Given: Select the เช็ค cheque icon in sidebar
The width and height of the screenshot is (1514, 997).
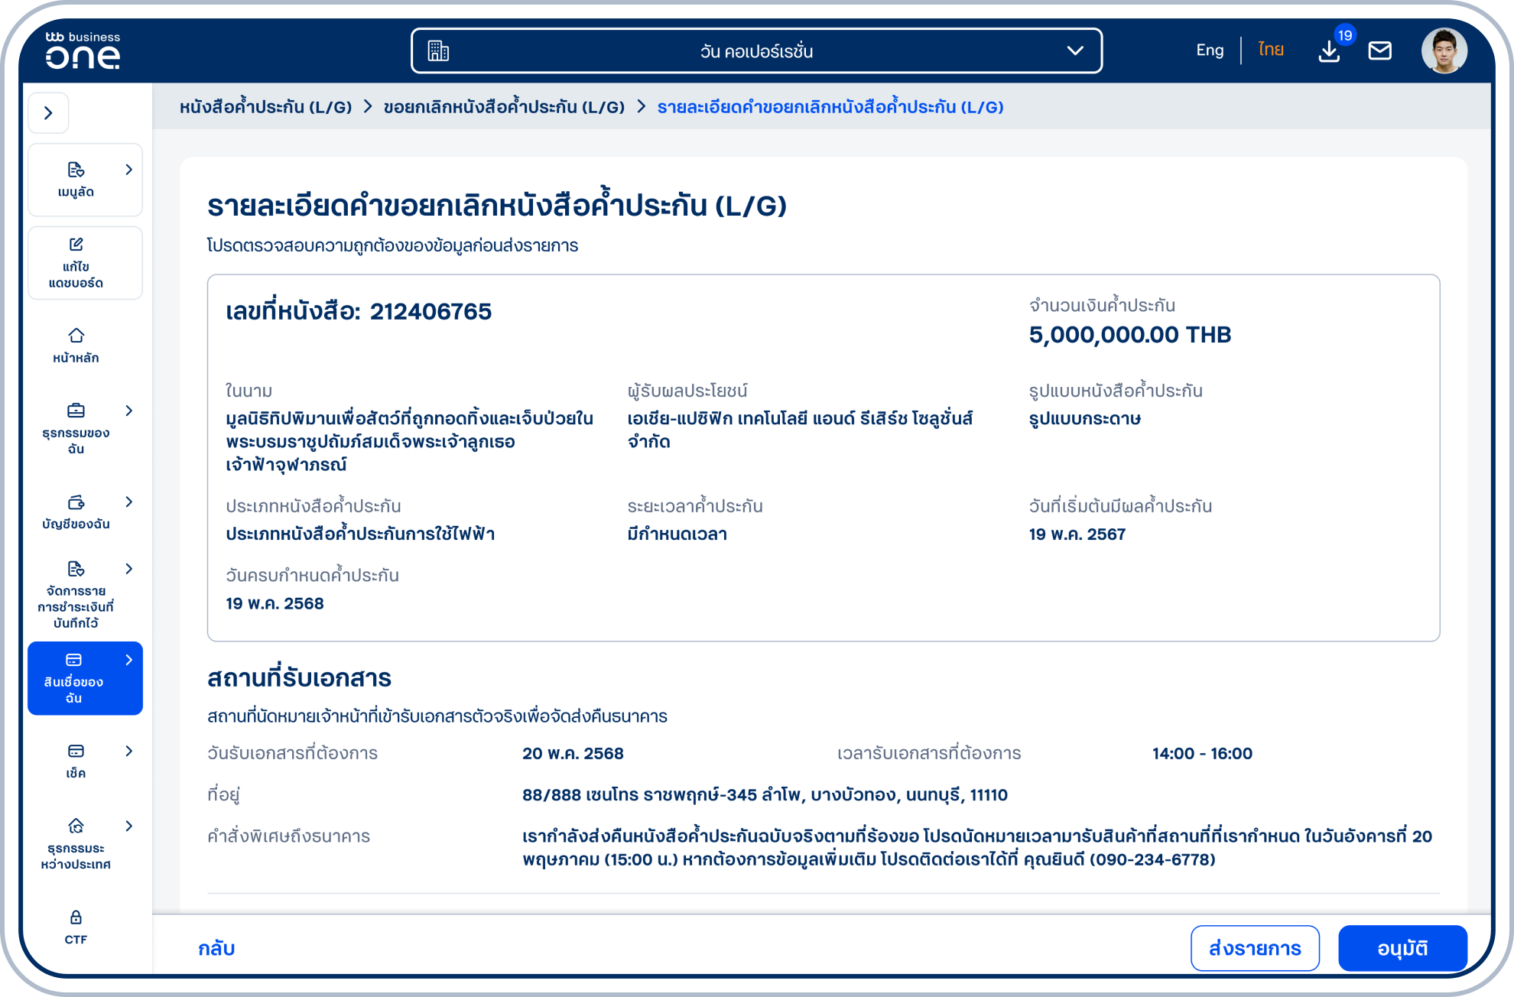Looking at the screenshot, I should tap(75, 752).
